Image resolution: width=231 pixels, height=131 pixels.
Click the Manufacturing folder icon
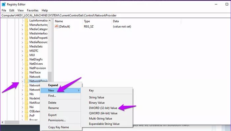pyautogui.click(x=26, y=25)
